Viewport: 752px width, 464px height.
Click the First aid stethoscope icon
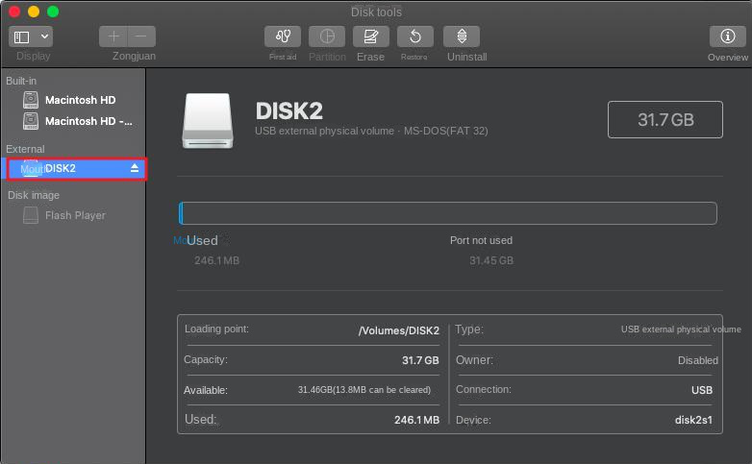pos(283,37)
